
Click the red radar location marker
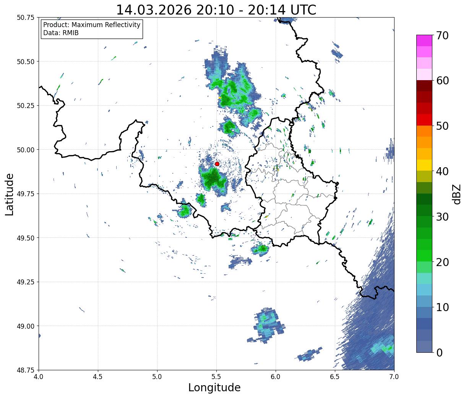click(217, 164)
